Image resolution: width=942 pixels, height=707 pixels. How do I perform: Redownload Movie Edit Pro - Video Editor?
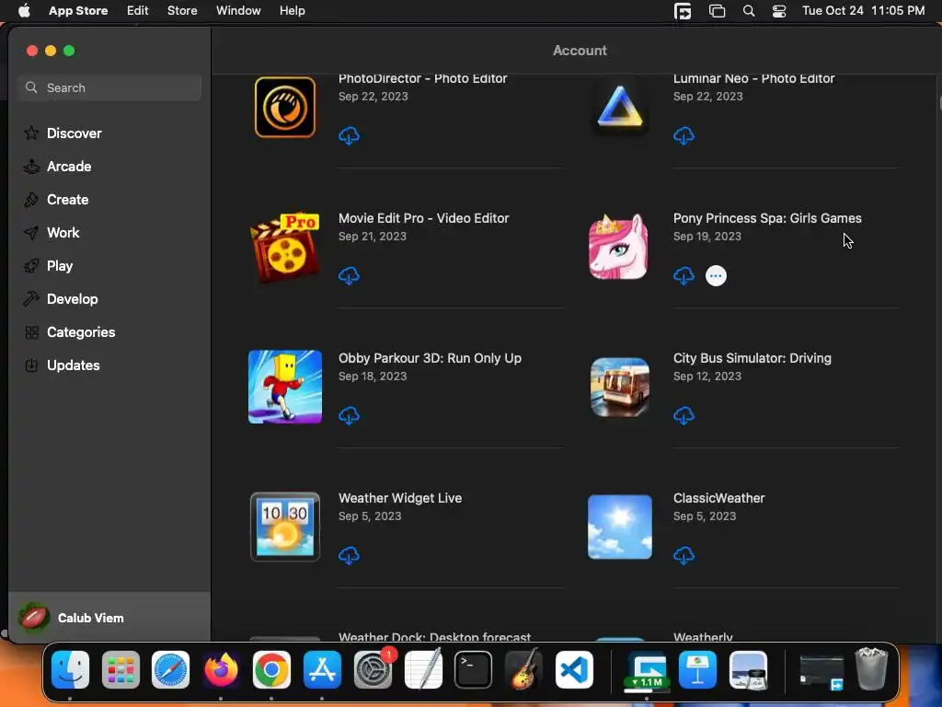[x=349, y=276]
